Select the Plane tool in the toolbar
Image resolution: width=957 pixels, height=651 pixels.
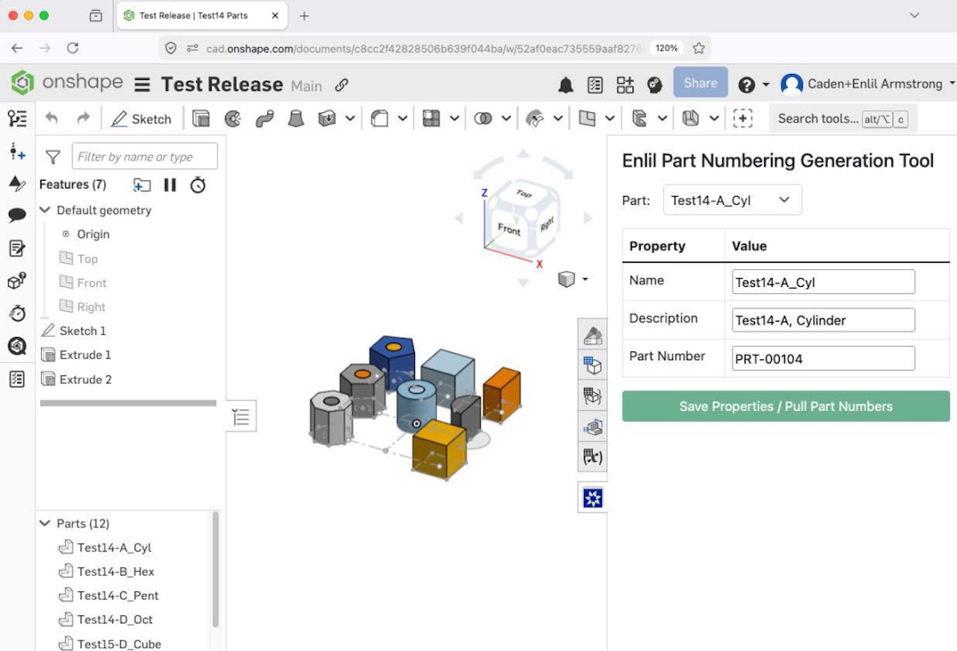[x=587, y=118]
